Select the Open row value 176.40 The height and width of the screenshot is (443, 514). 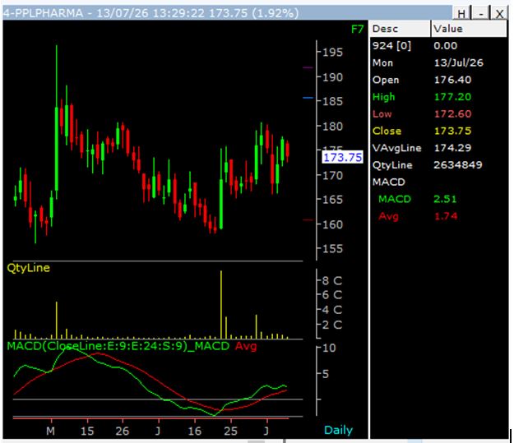[x=452, y=80]
